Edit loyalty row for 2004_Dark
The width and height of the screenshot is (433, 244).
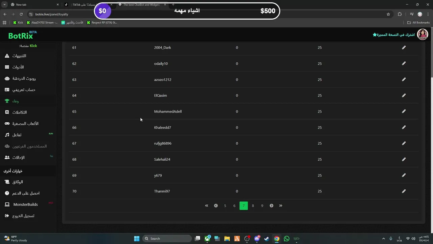pos(404,47)
